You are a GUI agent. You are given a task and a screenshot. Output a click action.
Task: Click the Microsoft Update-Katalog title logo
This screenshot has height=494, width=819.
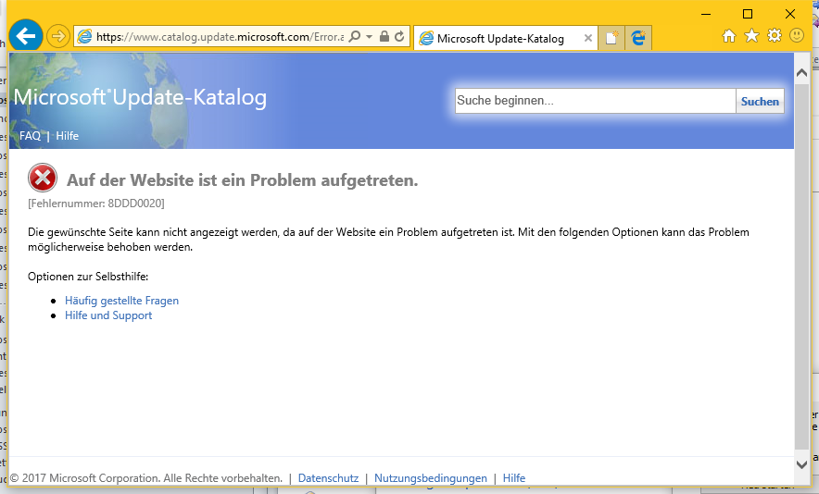(140, 97)
